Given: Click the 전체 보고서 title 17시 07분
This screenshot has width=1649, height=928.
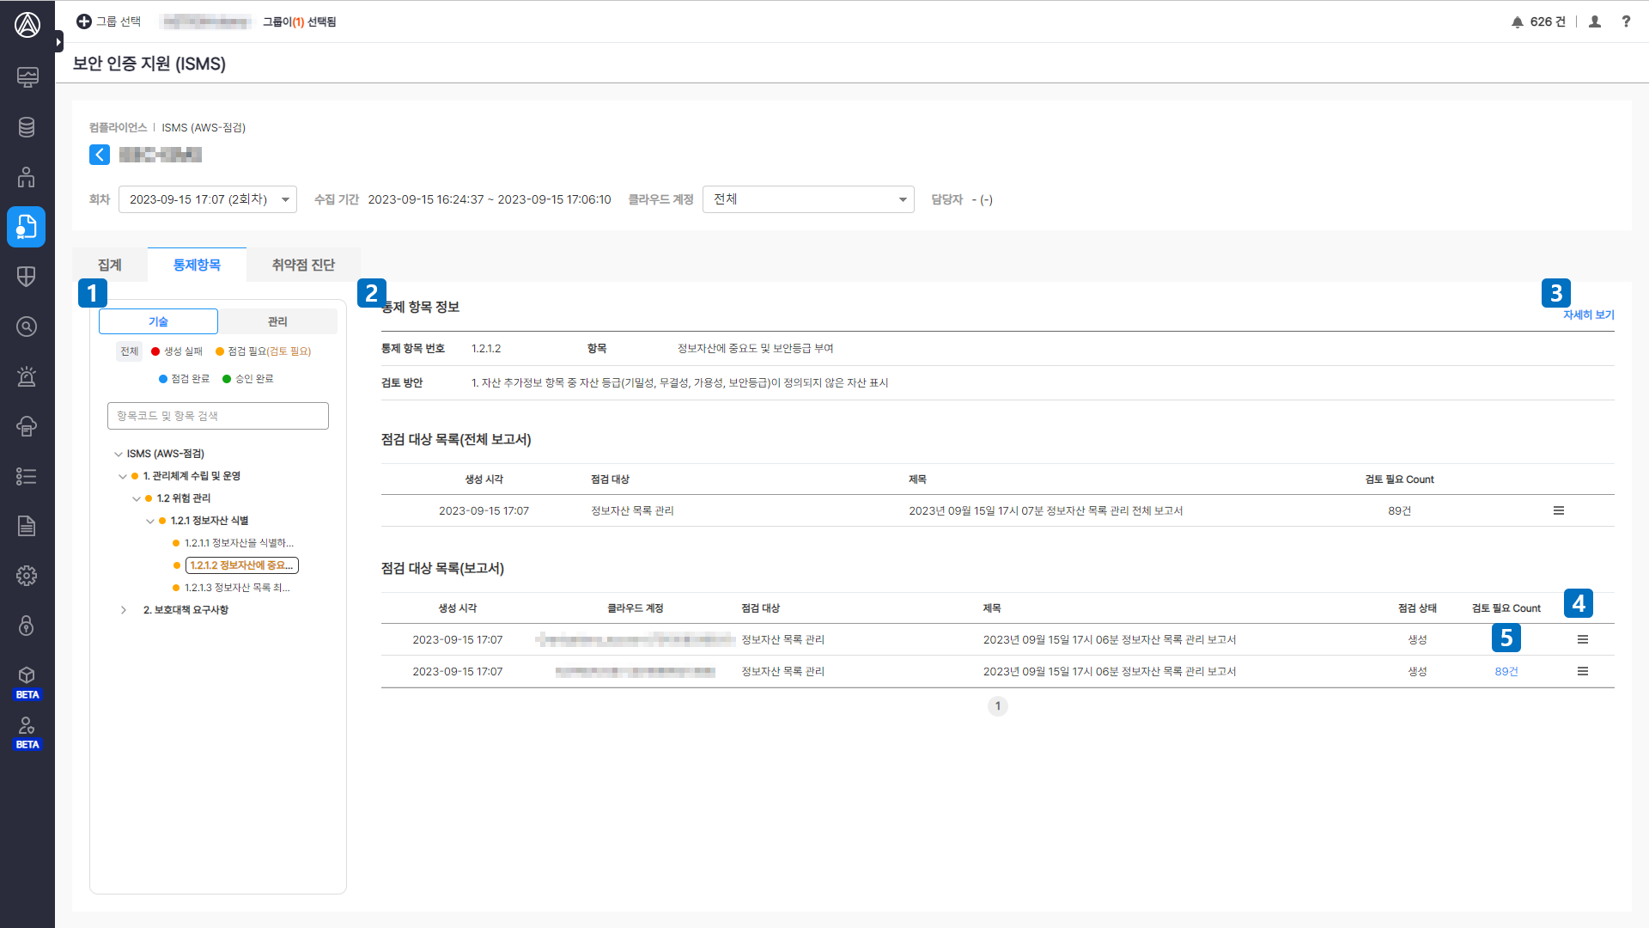Looking at the screenshot, I should click(x=1046, y=511).
